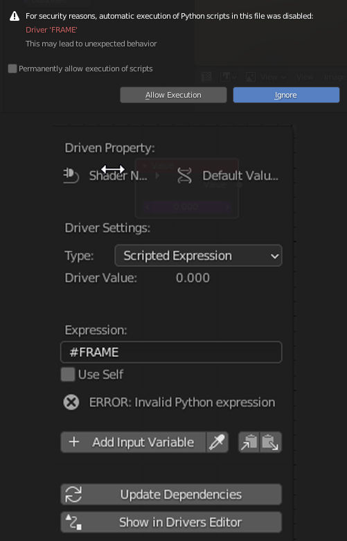Screen dimensions: 347x541
Task: Click the Driven Property: heading
Action: click(109, 148)
